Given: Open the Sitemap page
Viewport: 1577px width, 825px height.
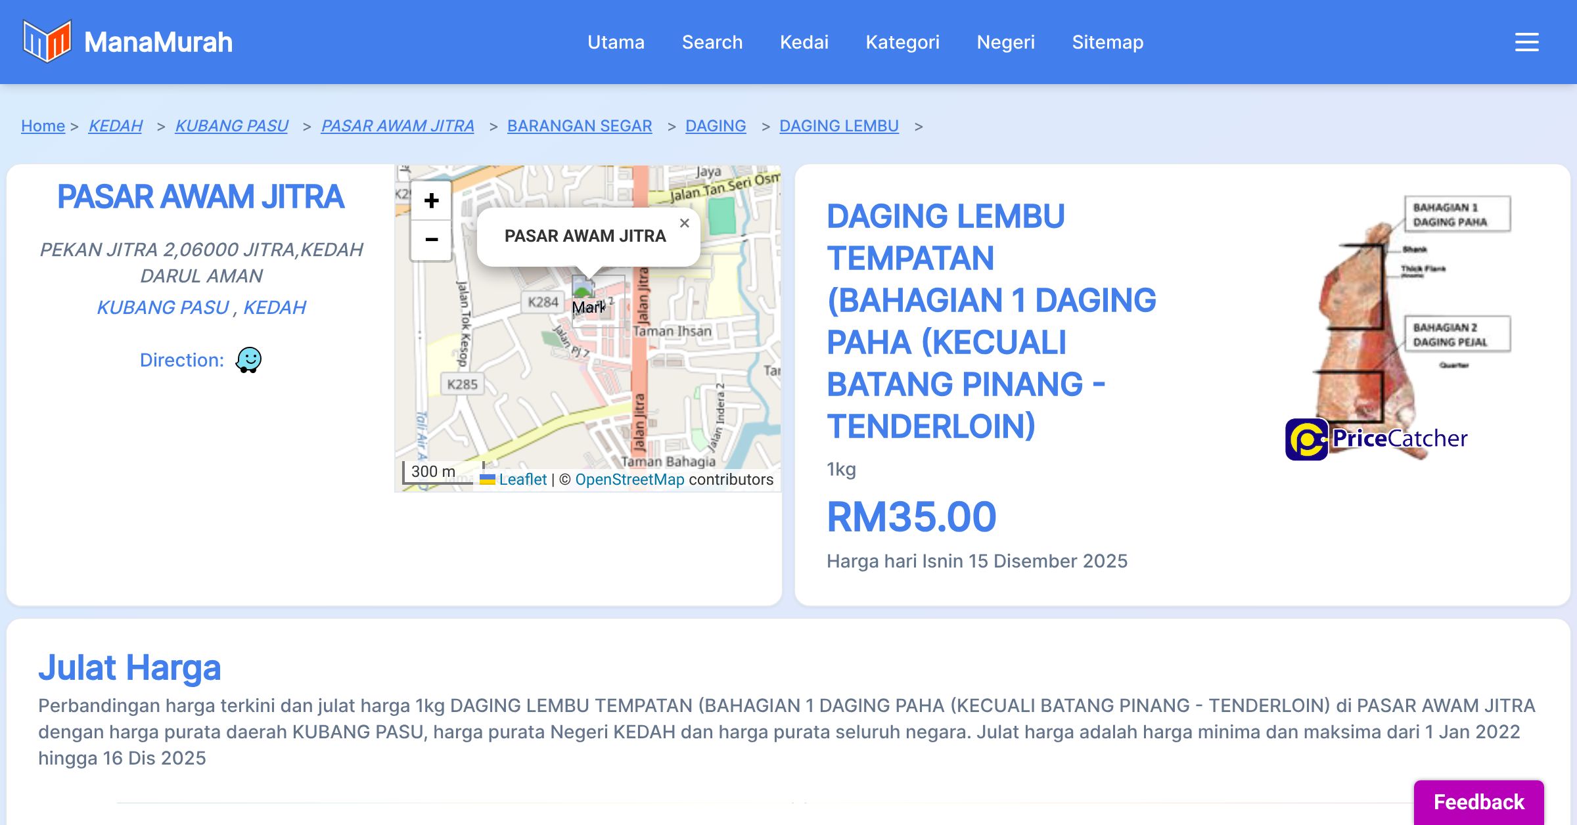Looking at the screenshot, I should pos(1107,42).
